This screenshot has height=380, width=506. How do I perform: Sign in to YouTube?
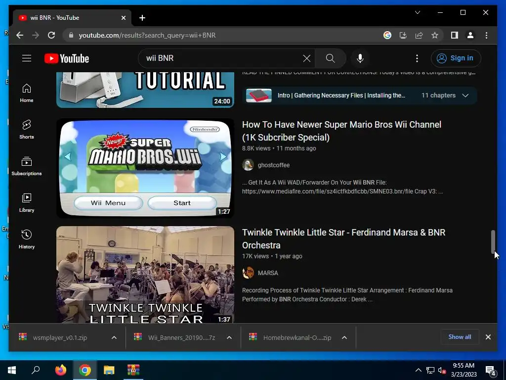[456, 58]
